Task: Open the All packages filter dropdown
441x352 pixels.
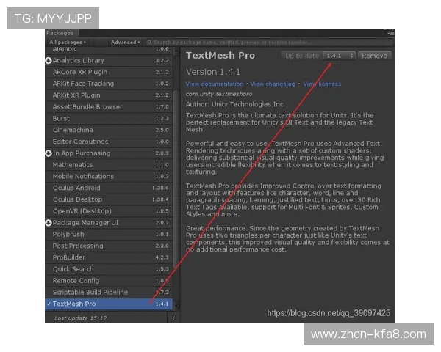Action: [x=67, y=43]
